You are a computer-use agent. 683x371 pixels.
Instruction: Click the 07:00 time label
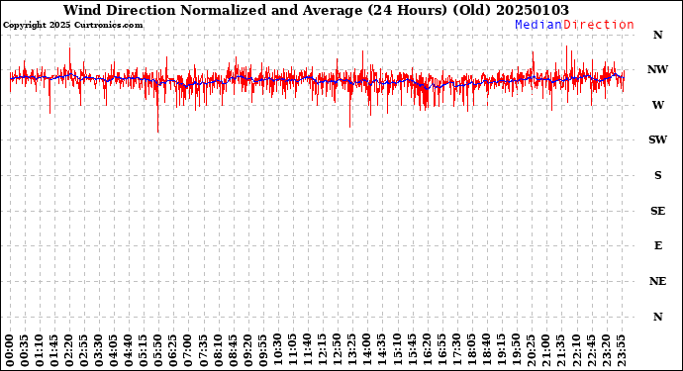188,350
